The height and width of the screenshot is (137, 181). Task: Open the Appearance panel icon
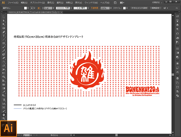(x=177, y=63)
